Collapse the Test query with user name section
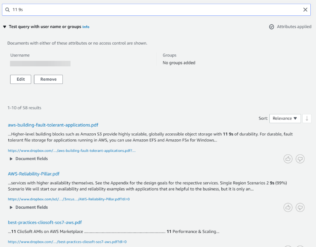316x247 pixels. click(5, 27)
